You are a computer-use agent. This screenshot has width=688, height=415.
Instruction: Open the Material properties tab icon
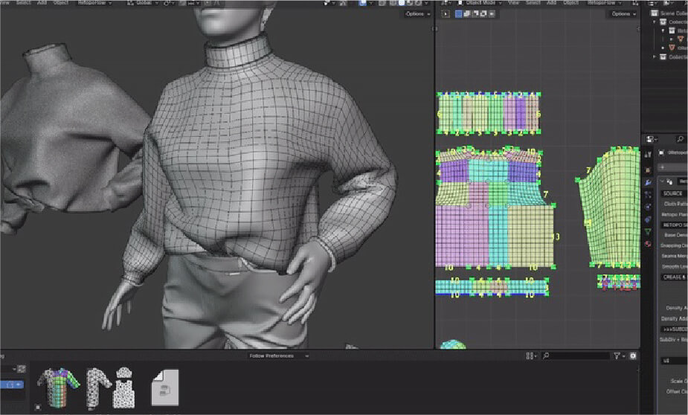(x=647, y=244)
